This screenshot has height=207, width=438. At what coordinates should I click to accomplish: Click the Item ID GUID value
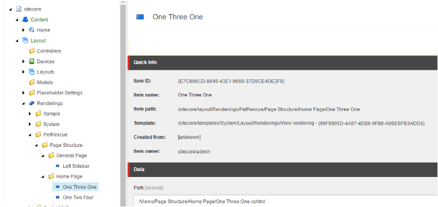tap(231, 82)
